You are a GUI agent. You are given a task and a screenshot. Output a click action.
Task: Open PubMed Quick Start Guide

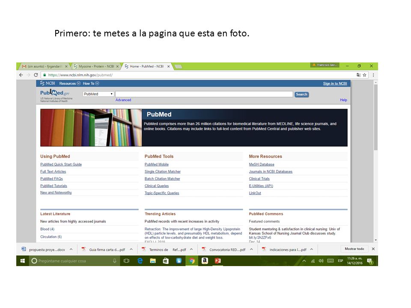click(61, 164)
